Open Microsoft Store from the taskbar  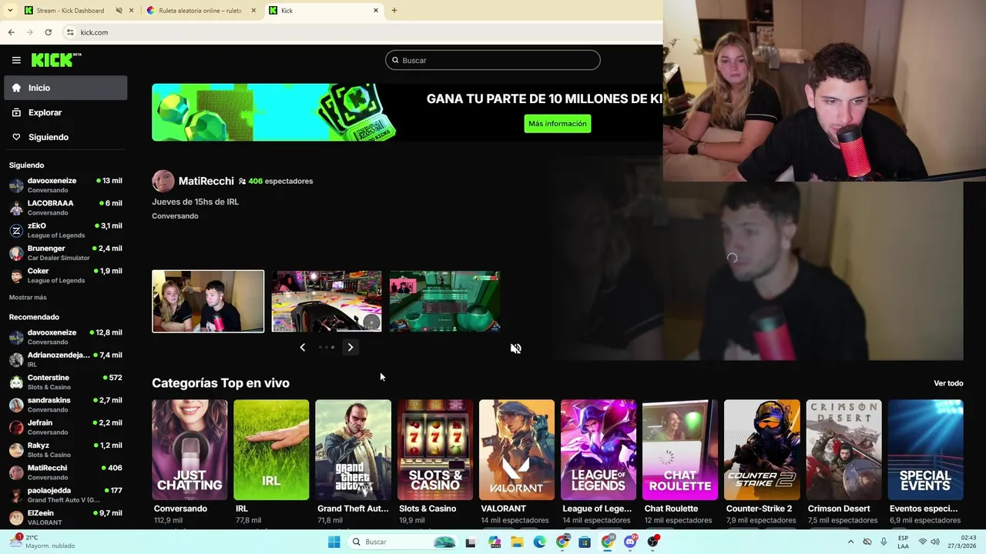pyautogui.click(x=585, y=542)
